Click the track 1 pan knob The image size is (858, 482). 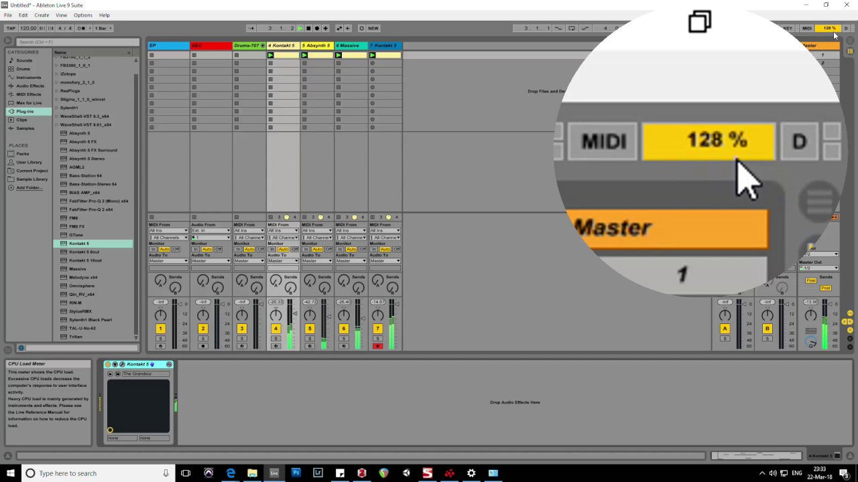[160, 315]
